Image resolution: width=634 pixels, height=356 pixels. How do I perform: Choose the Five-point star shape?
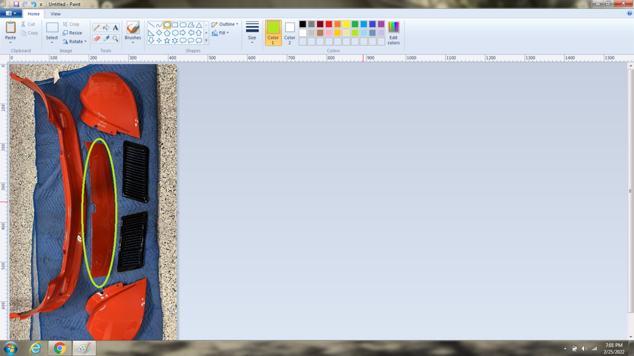[167, 41]
